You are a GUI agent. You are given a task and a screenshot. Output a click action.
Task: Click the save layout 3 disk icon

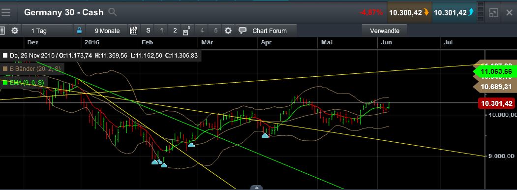(186, 31)
